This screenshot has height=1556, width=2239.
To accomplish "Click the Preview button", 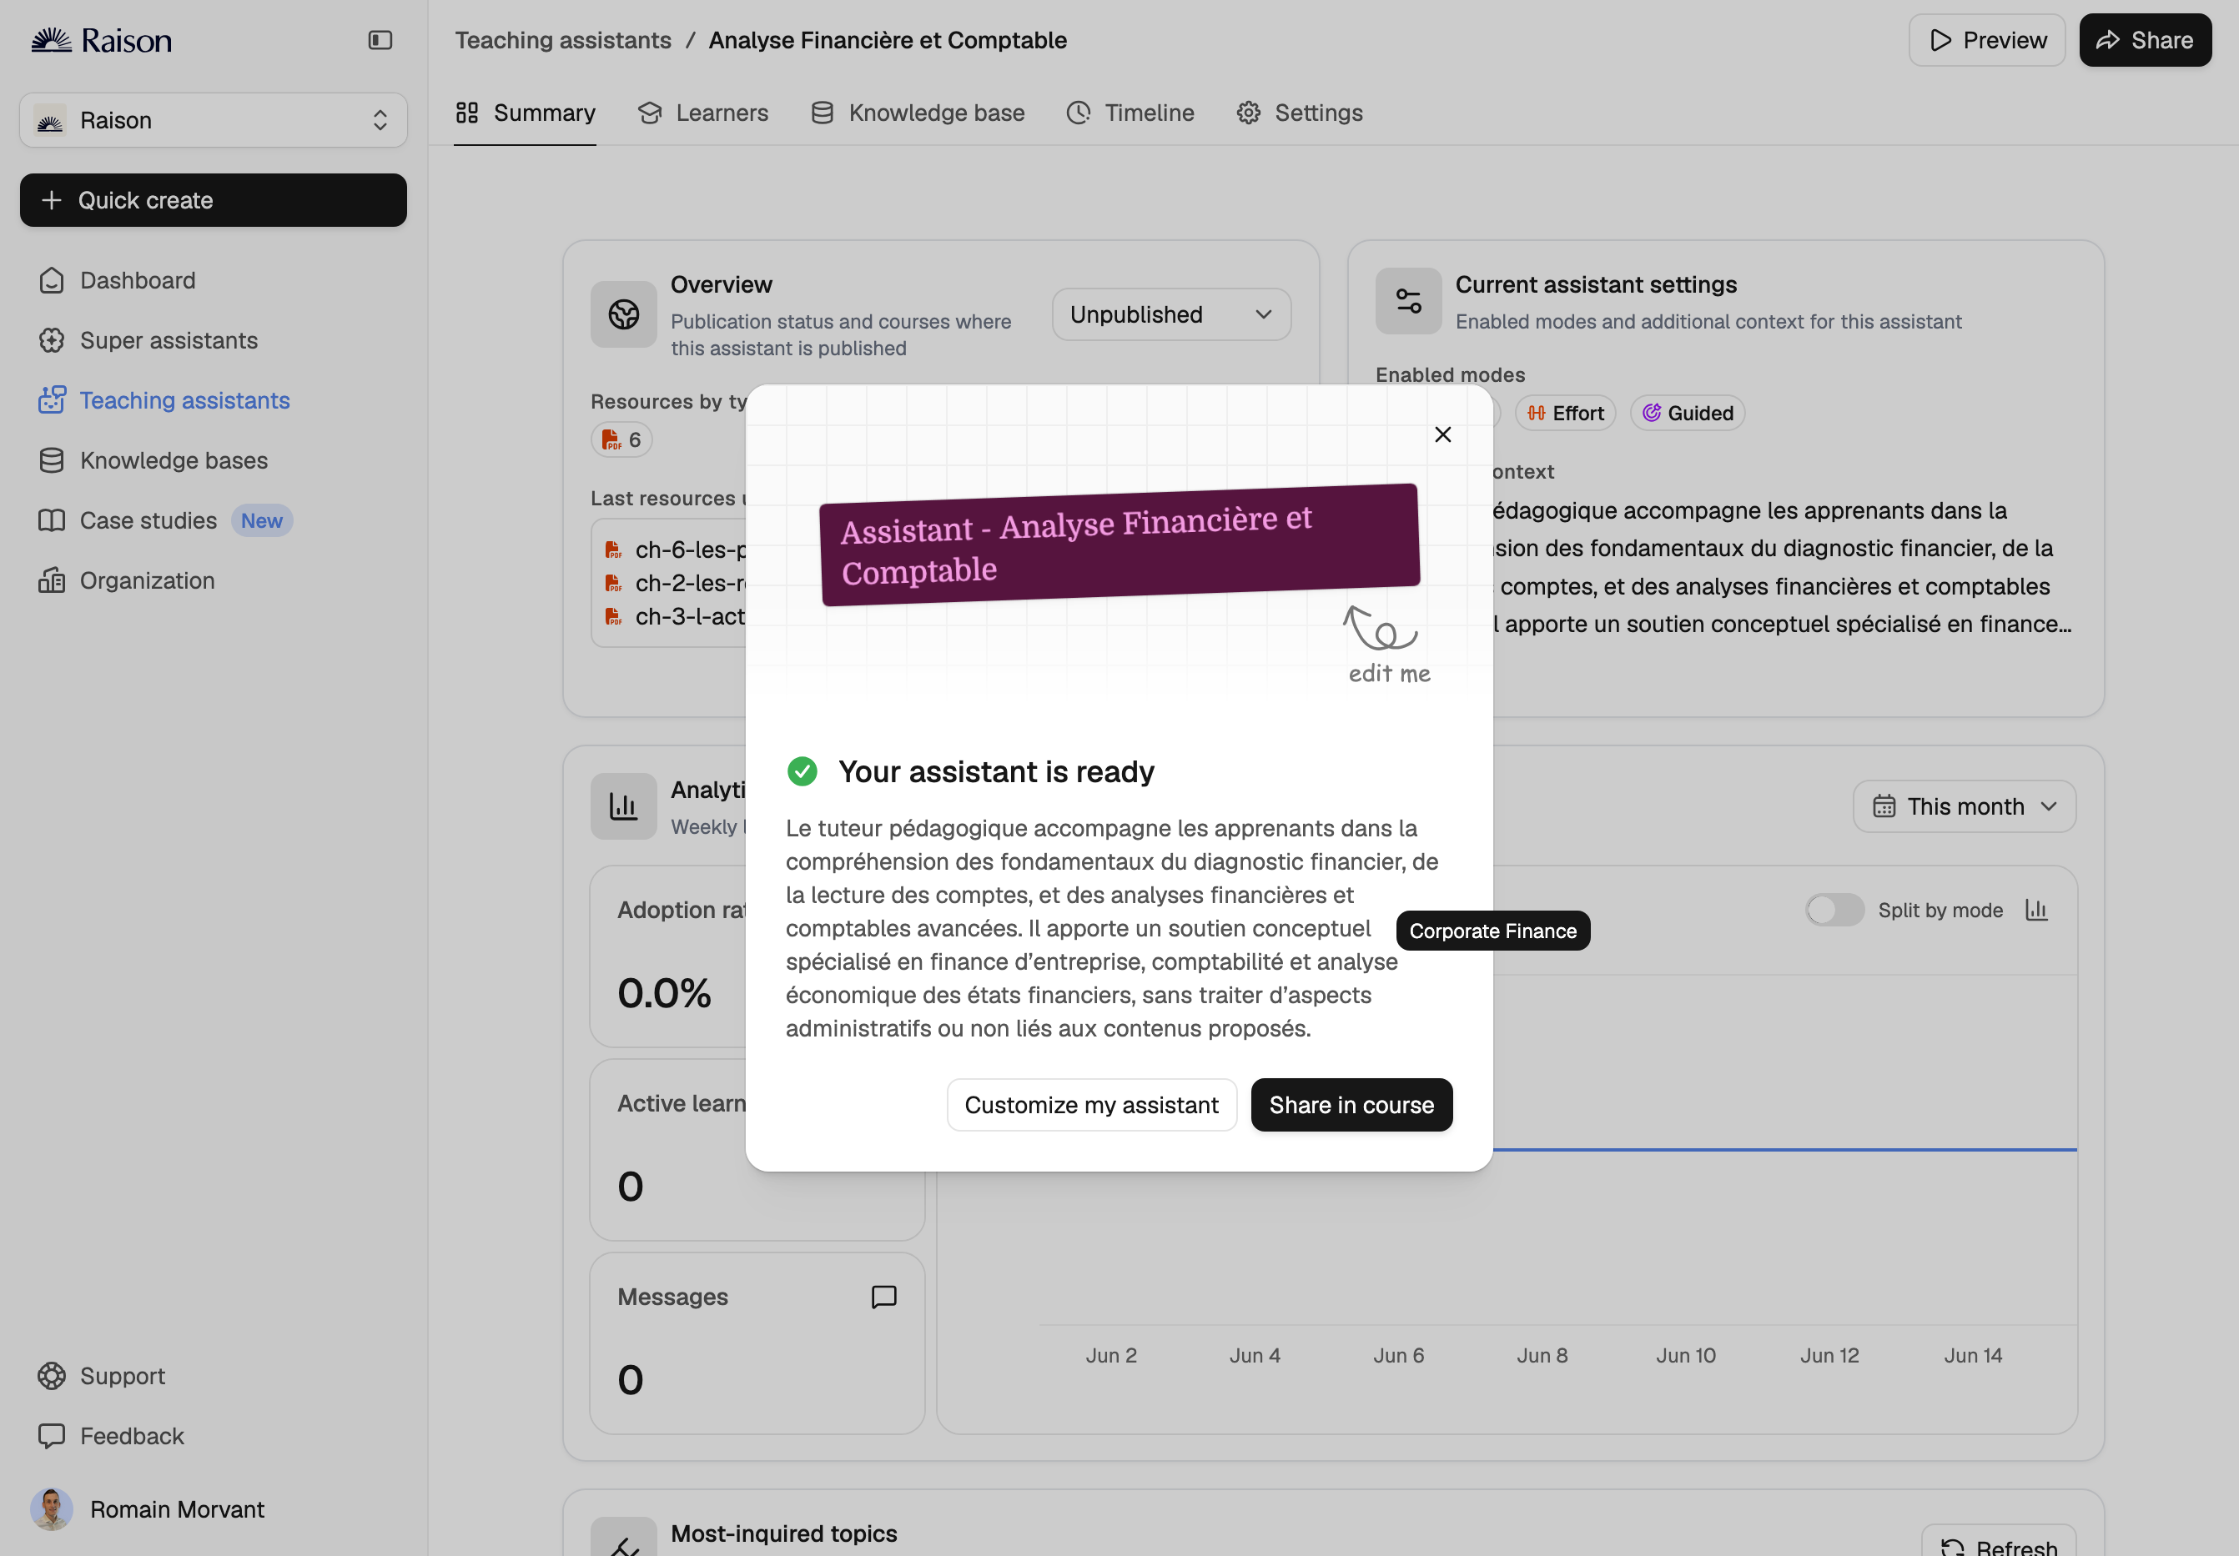I will [x=1986, y=40].
